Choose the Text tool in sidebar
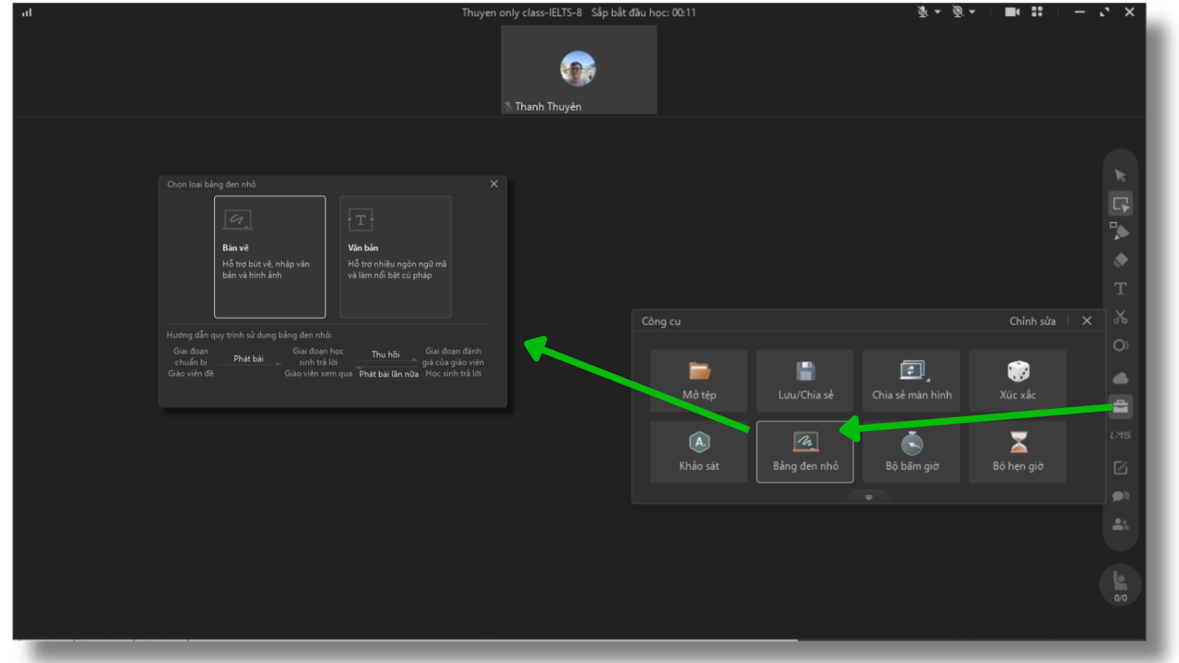The height and width of the screenshot is (663, 1179). 1120,289
